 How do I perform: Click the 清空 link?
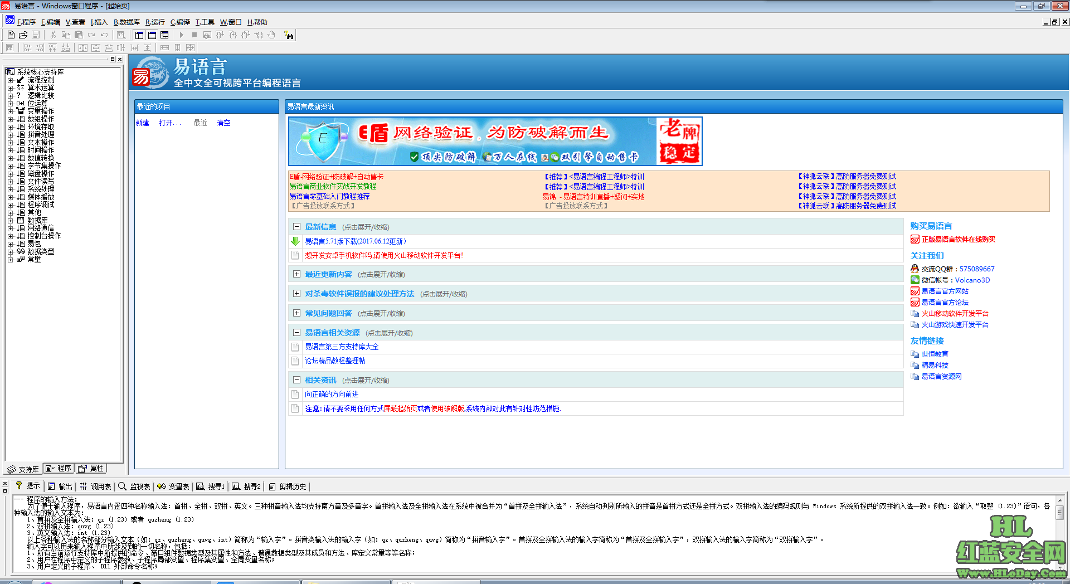click(223, 123)
